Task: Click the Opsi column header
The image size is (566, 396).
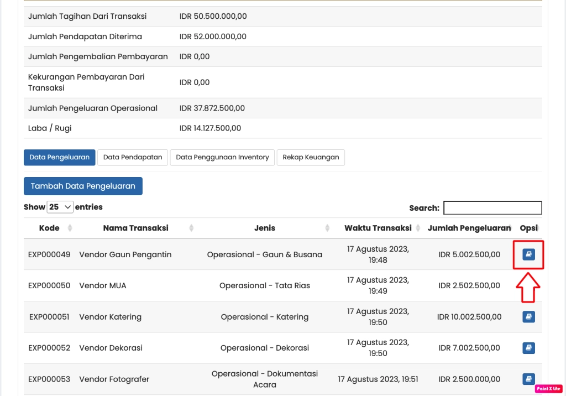Action: tap(528, 228)
